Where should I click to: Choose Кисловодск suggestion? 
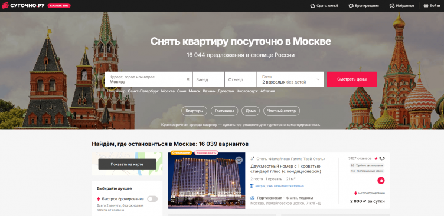(x=247, y=91)
